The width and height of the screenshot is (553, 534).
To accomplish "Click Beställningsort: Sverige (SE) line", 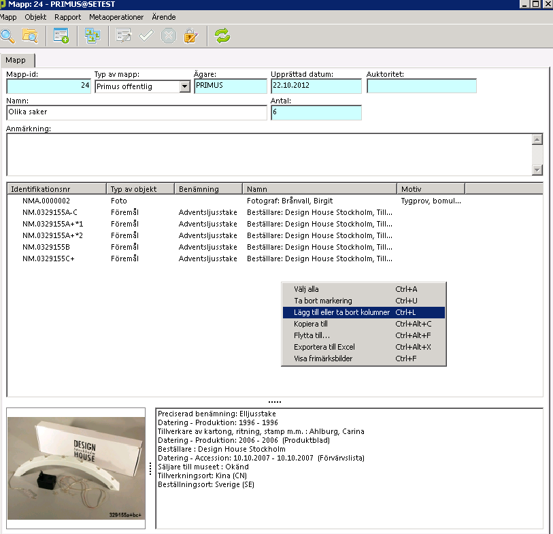I will point(206,484).
